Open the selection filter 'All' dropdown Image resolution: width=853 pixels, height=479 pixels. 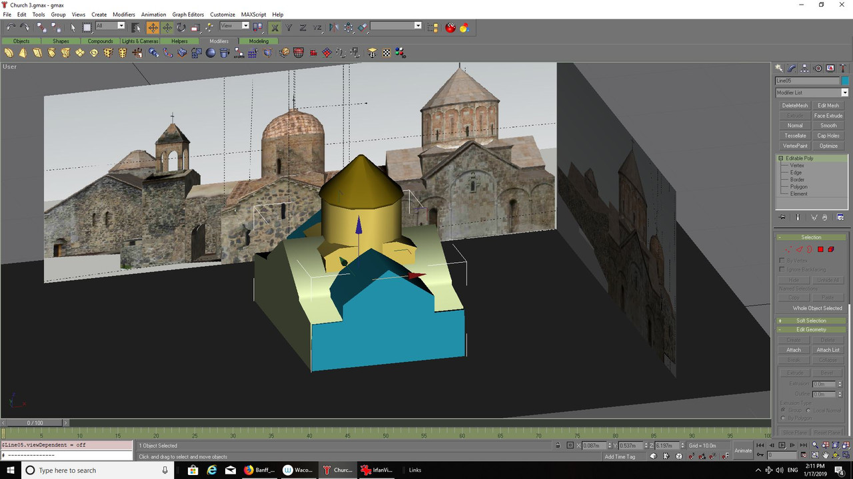121,25
